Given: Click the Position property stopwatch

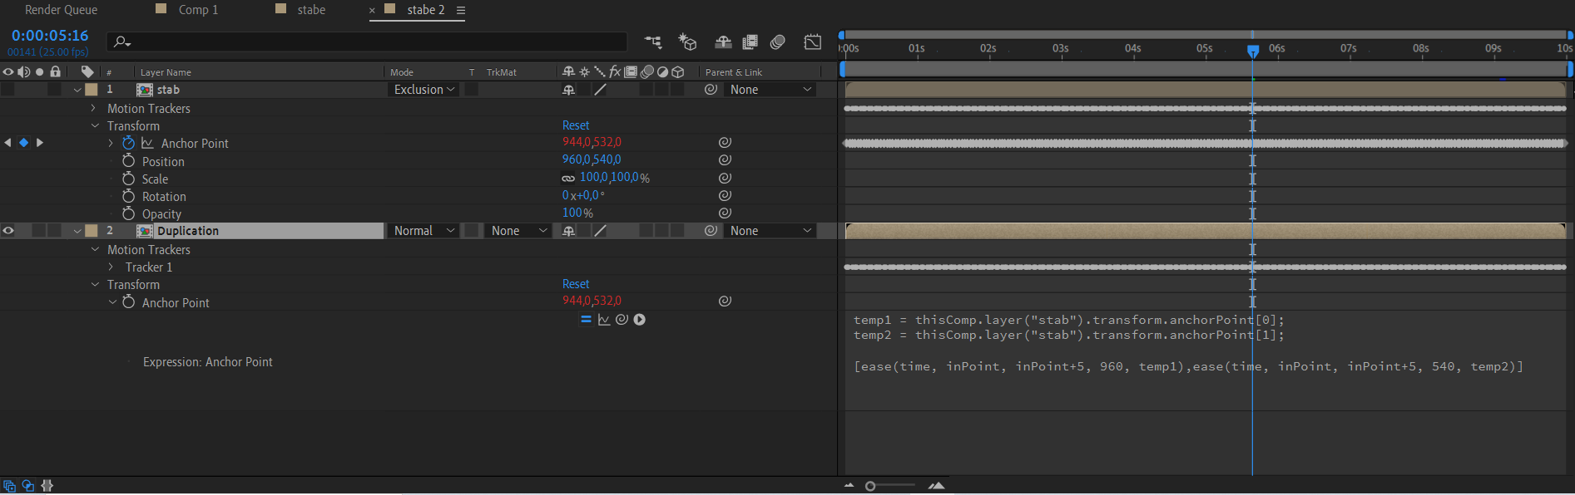Looking at the screenshot, I should (128, 161).
